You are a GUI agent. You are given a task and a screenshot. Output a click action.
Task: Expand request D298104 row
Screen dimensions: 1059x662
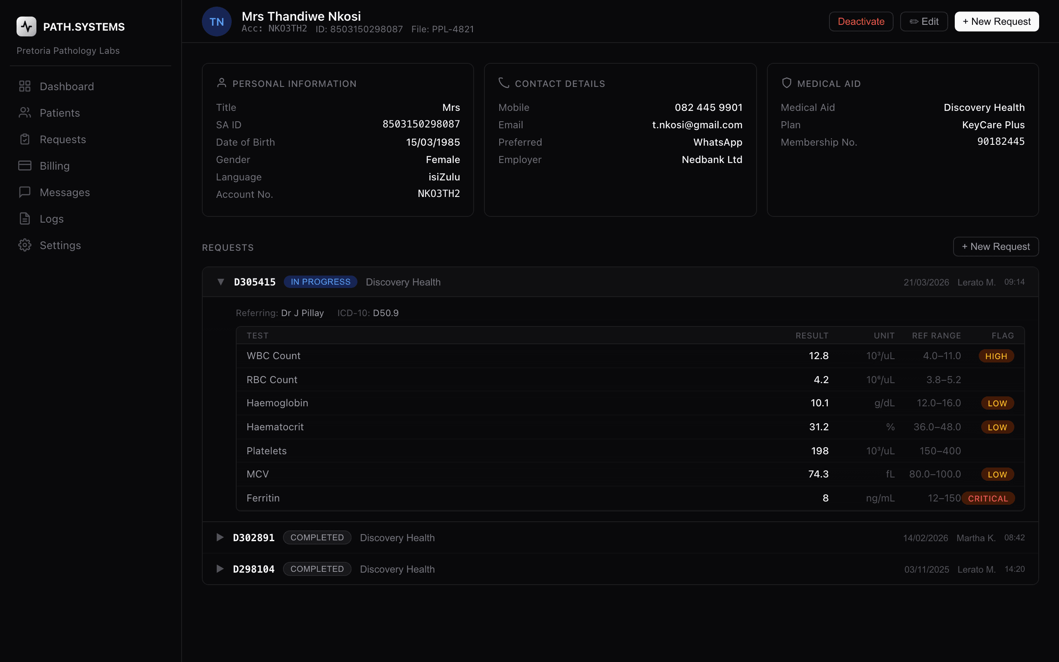[220, 569]
